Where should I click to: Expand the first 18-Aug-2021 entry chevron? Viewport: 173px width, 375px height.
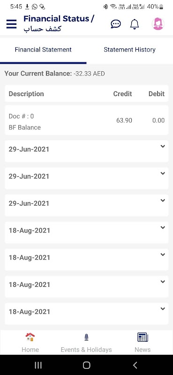(163, 227)
